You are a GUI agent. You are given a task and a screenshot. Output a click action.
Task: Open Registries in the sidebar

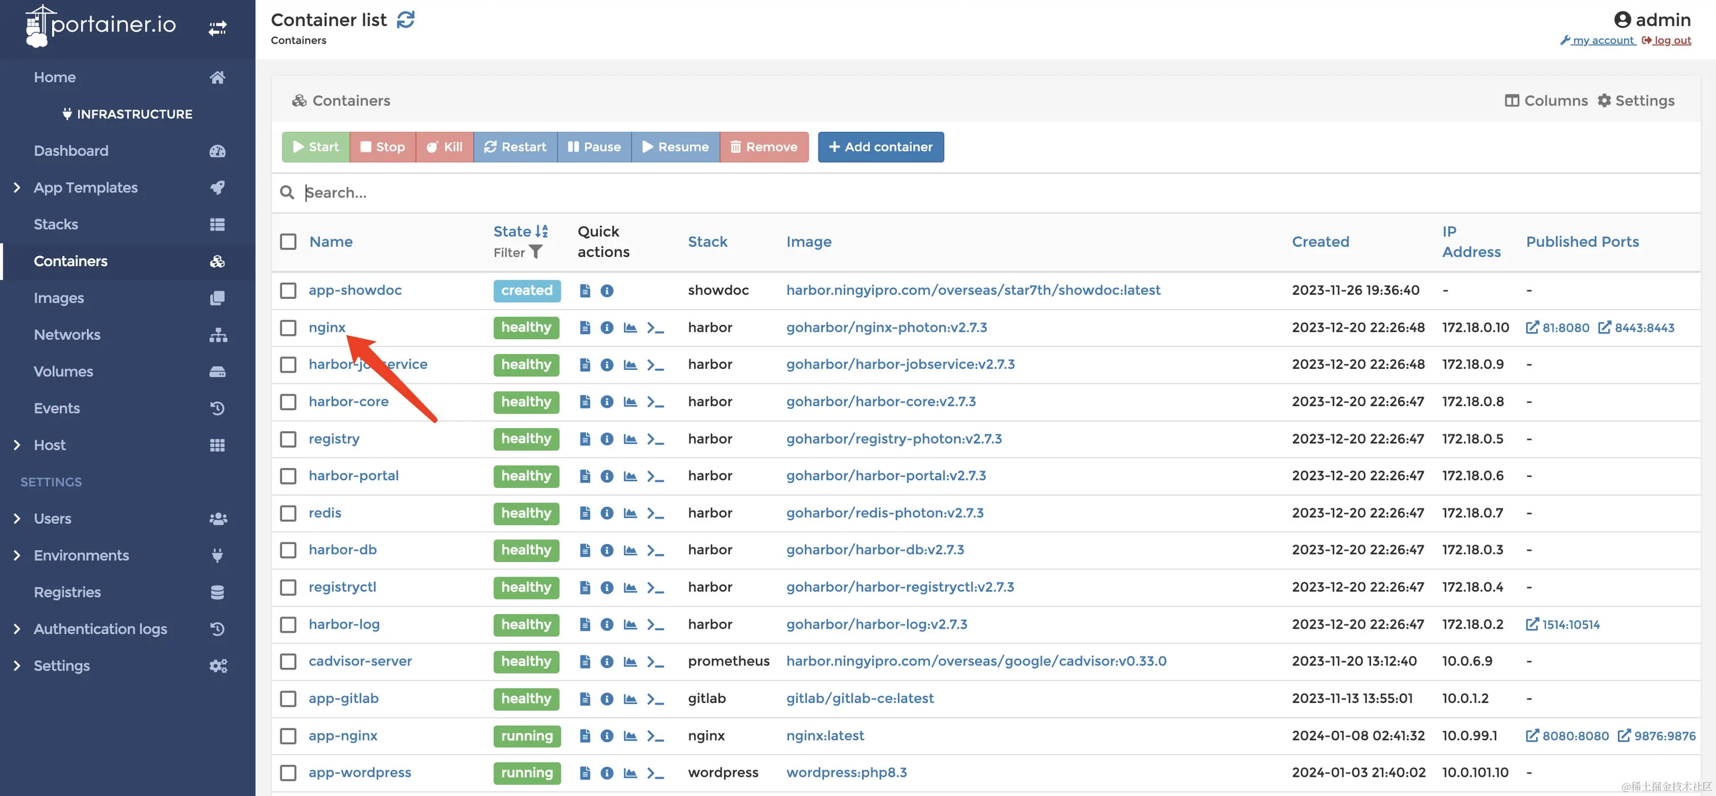[x=128, y=592]
